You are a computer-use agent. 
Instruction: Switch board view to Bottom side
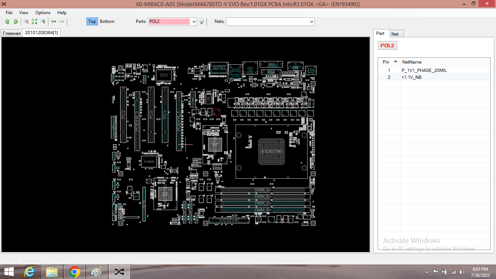coord(107,21)
